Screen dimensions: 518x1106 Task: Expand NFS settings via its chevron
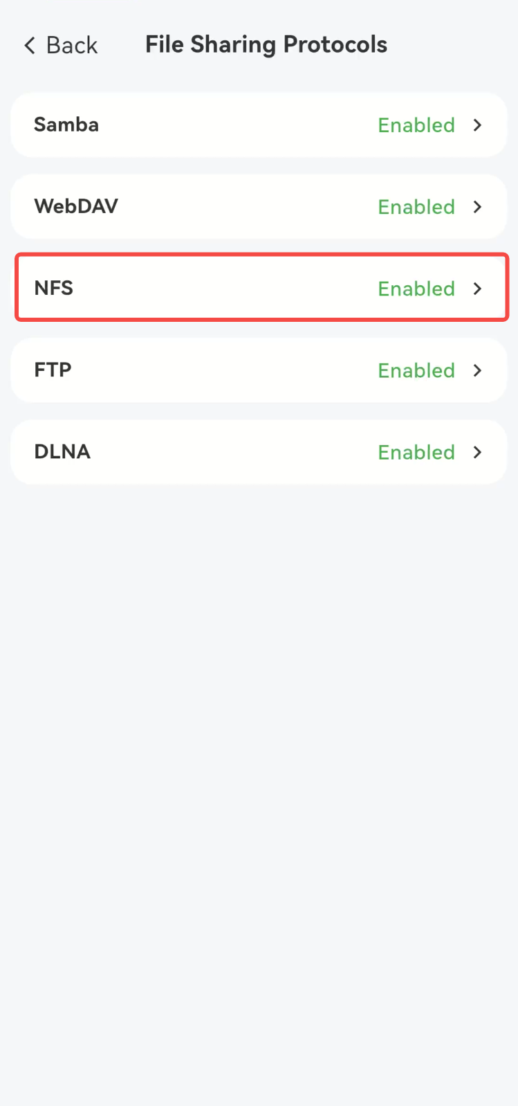(477, 289)
